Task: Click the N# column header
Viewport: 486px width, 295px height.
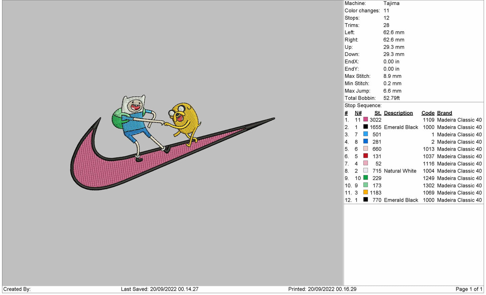Action: (358, 113)
